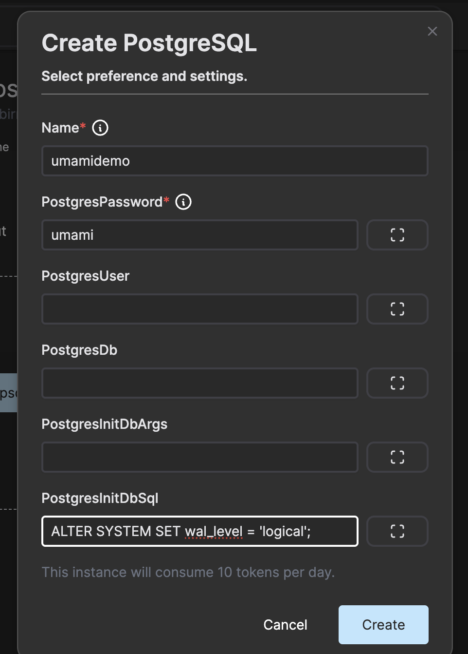Image resolution: width=468 pixels, height=654 pixels.
Task: Focus the empty PostgresDb input
Action: point(200,383)
